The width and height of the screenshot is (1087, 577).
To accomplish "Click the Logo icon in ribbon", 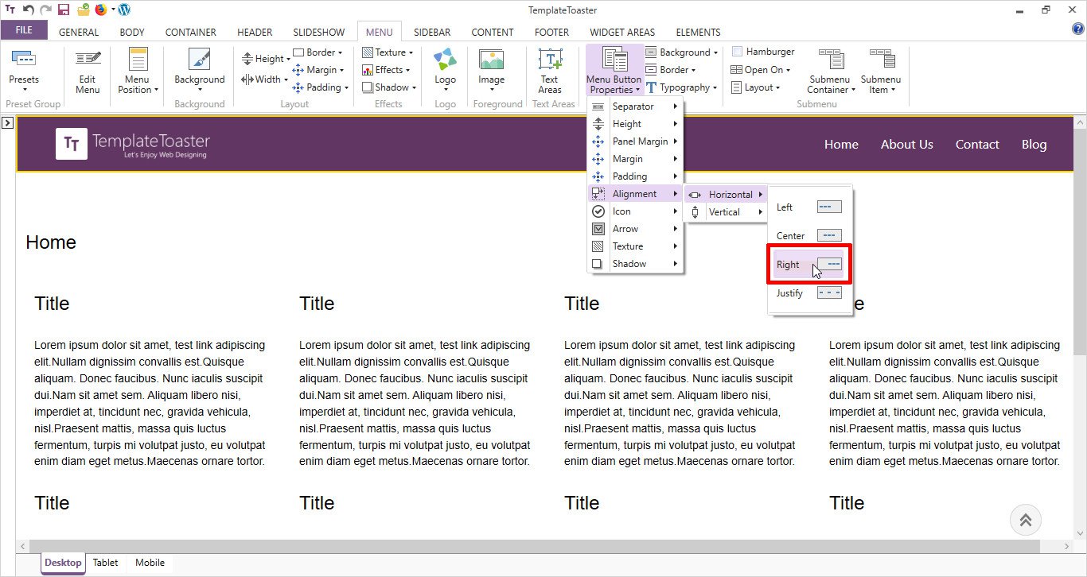I will tap(445, 60).
